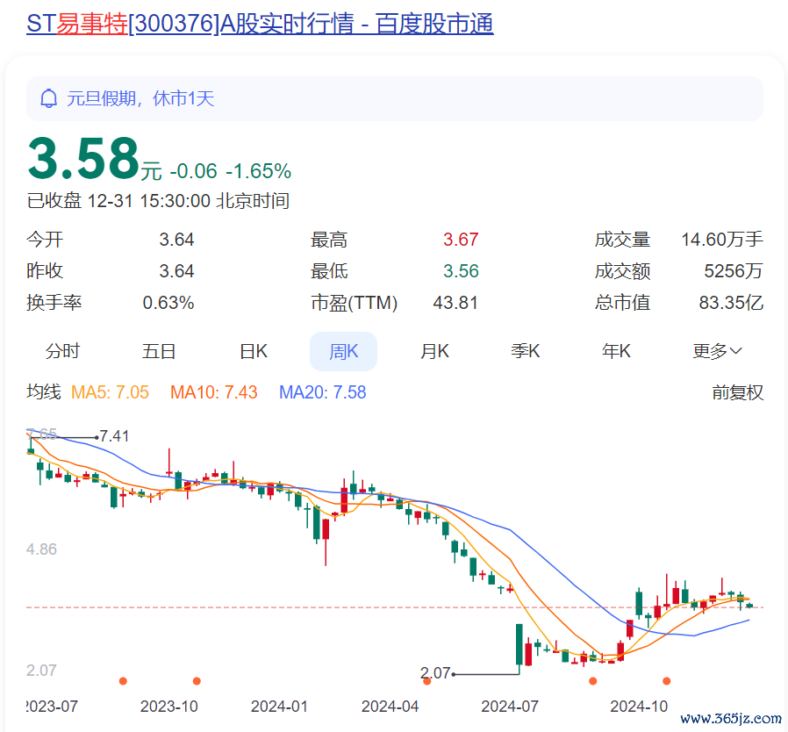Click the 7.41 high price chart label
This screenshot has width=788, height=732.
click(x=114, y=436)
